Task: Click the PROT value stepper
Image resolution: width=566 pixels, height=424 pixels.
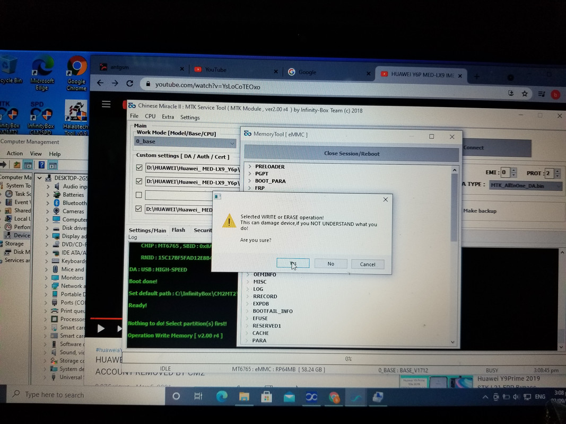Action: [558, 173]
